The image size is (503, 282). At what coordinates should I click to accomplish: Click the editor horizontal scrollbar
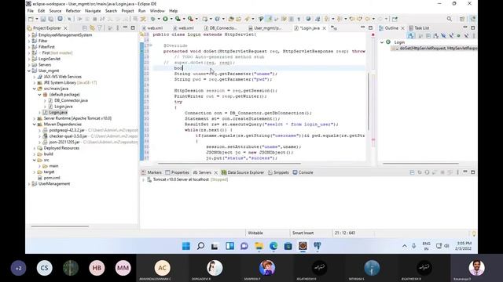(229, 164)
